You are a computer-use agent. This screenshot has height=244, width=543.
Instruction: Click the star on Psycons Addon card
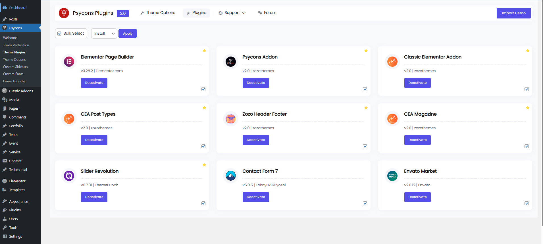coord(366,51)
